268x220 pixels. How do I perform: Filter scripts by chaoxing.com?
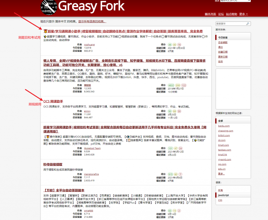226,131
